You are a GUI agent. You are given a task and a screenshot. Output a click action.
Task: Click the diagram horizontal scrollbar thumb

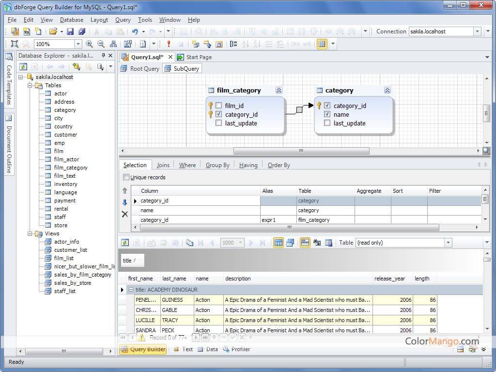(301, 151)
